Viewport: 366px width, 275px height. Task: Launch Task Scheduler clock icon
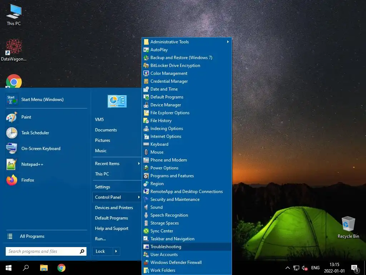coord(12,133)
